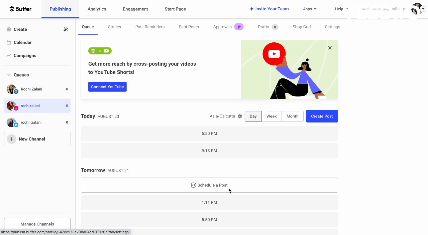Click today's 9:13 PM time slot
The image size is (428, 235).
[x=209, y=151]
